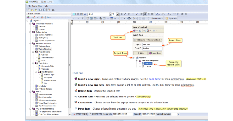Click the Rename item icon in Table of content toolbar

[x=38, y=17]
